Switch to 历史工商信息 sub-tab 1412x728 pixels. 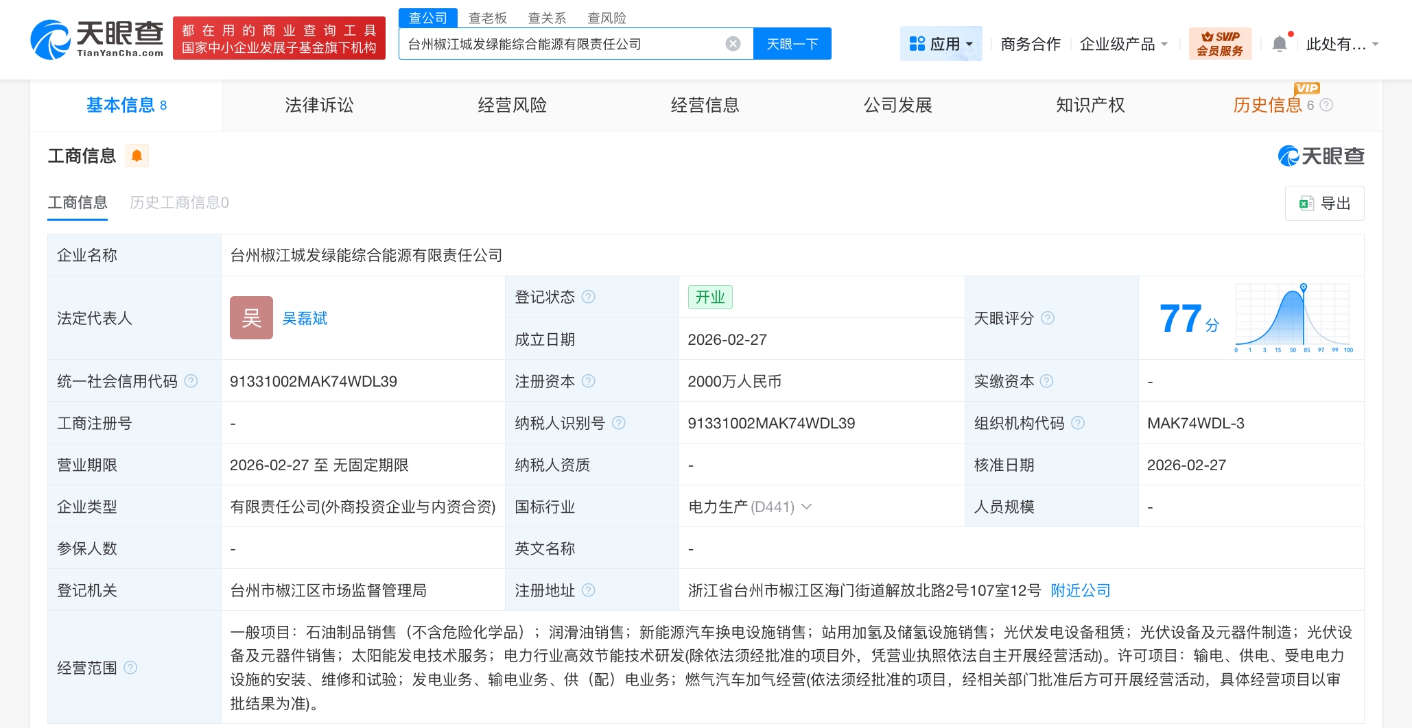tap(179, 202)
